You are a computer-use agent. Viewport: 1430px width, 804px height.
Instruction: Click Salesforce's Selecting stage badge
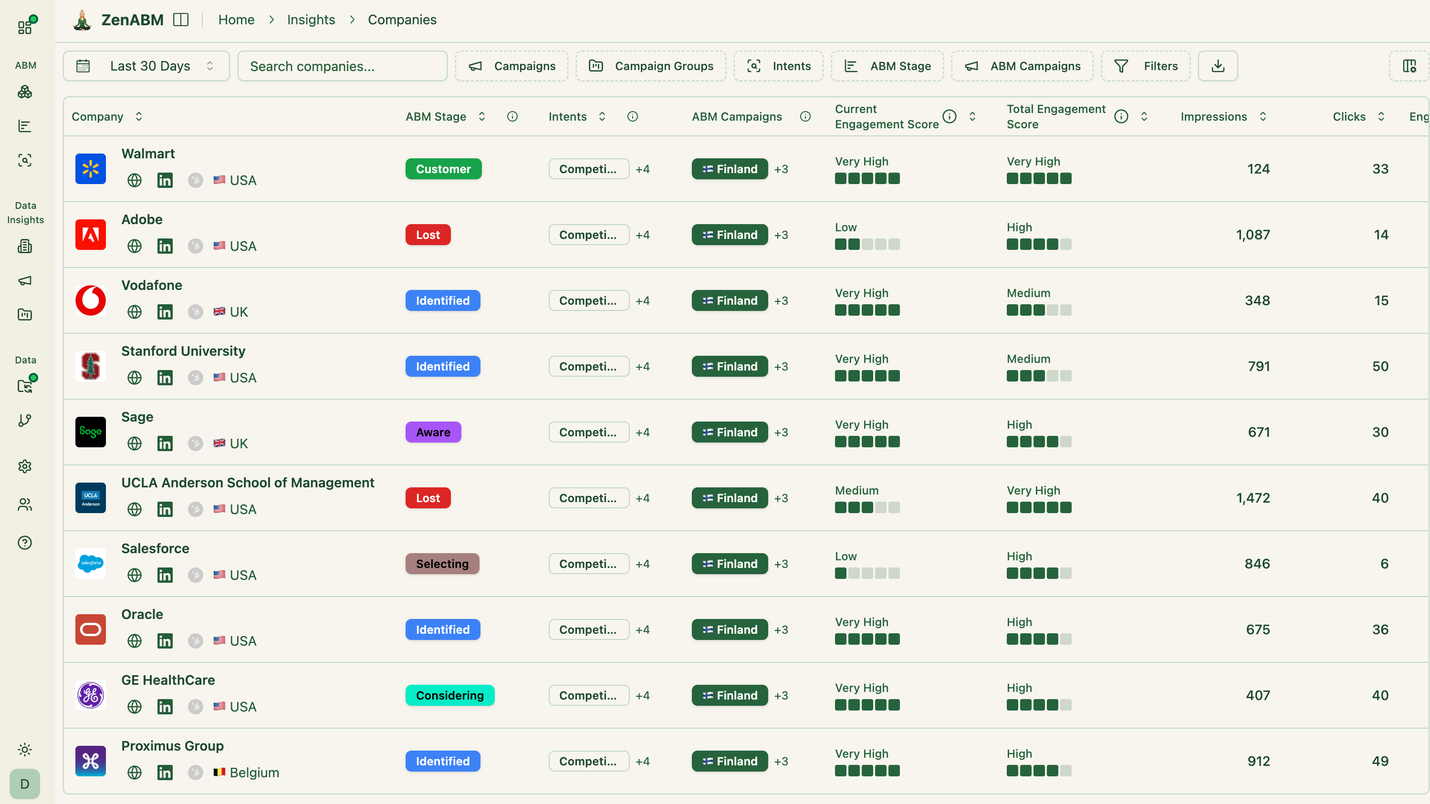442,564
